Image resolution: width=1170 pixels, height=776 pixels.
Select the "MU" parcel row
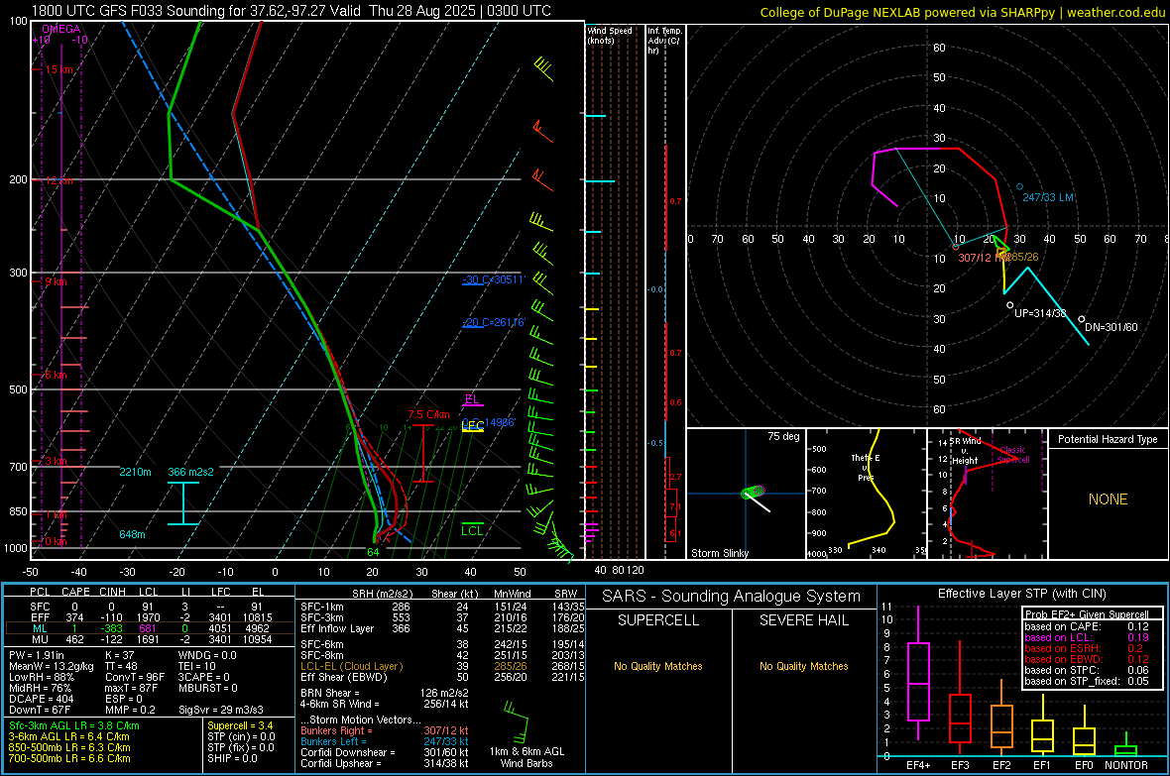tap(149, 639)
